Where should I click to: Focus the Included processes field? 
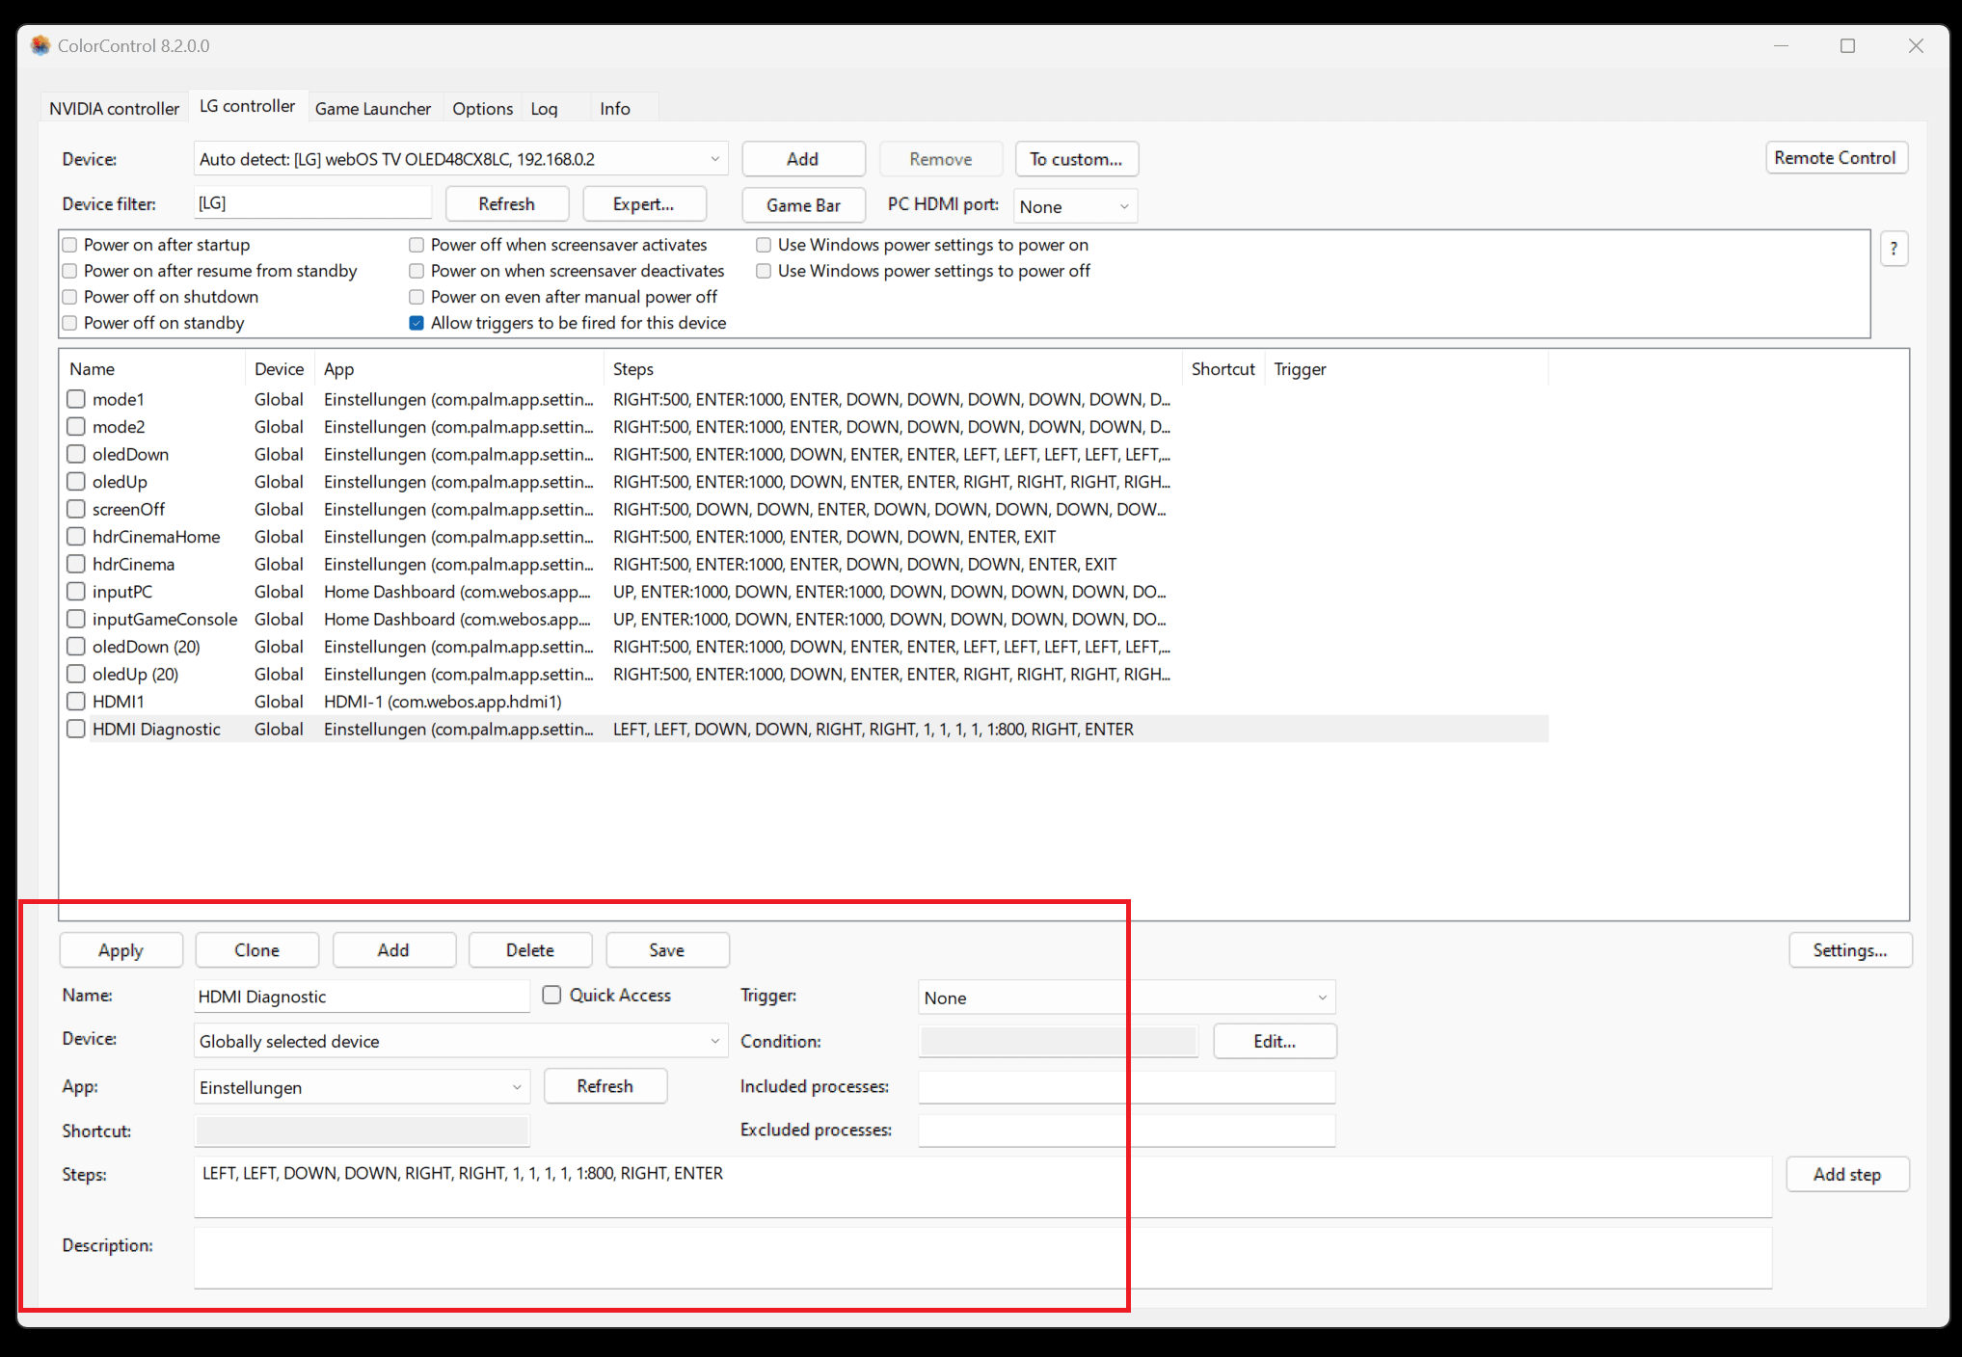(1126, 1086)
